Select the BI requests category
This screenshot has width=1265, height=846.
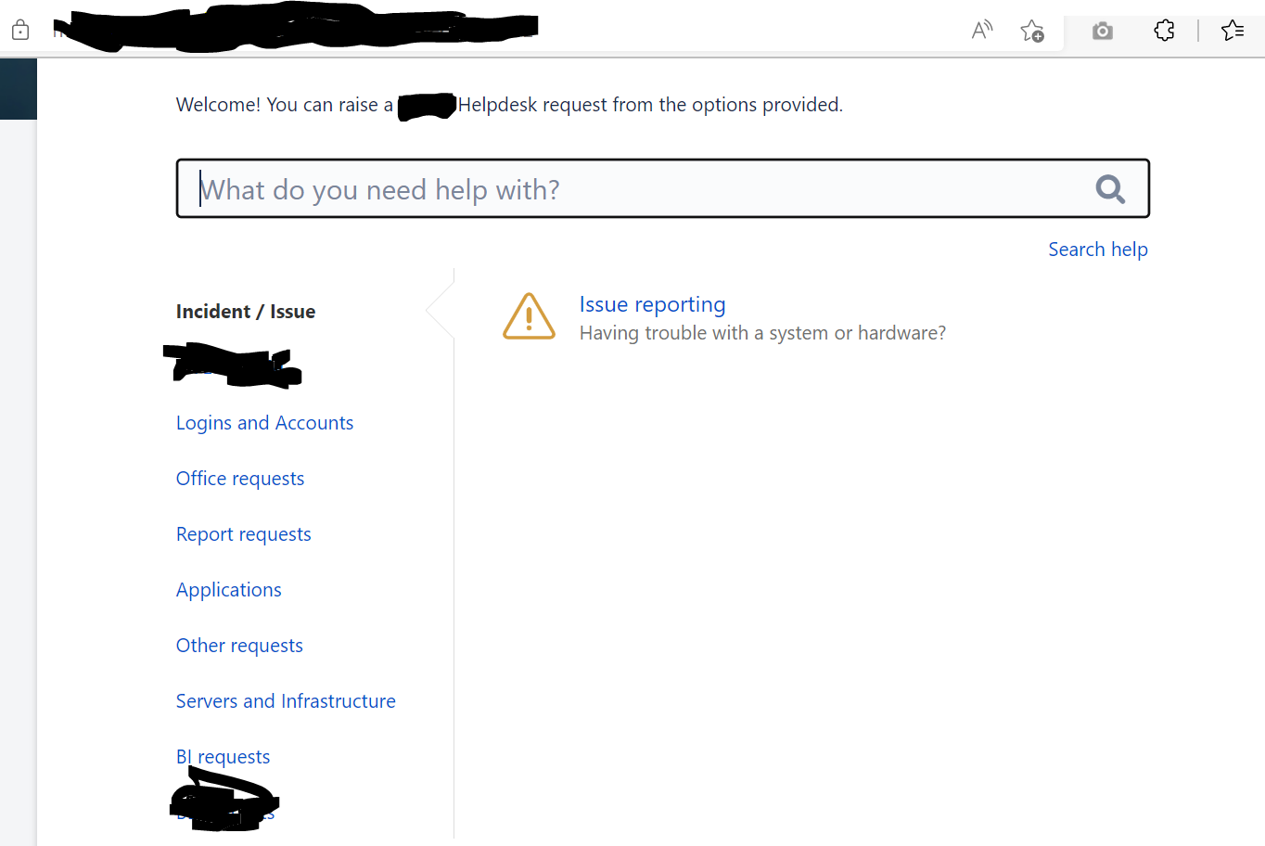[223, 757]
